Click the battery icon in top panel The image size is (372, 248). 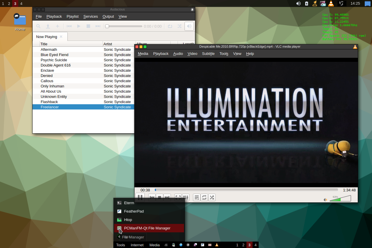(x=307, y=3)
